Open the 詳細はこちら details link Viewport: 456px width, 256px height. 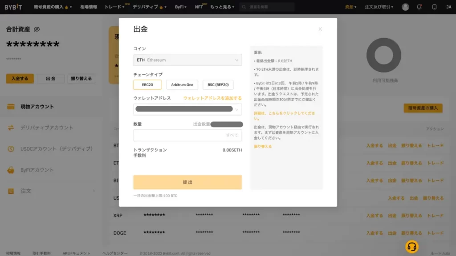coord(285,116)
